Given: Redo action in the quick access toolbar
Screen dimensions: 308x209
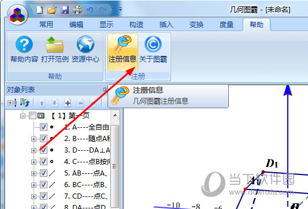Looking at the screenshot, I should [102, 10].
